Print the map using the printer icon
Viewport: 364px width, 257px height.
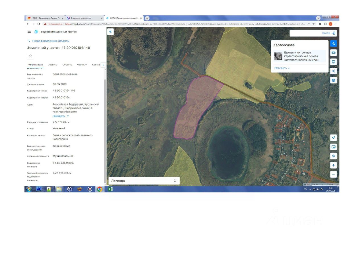pos(334,80)
